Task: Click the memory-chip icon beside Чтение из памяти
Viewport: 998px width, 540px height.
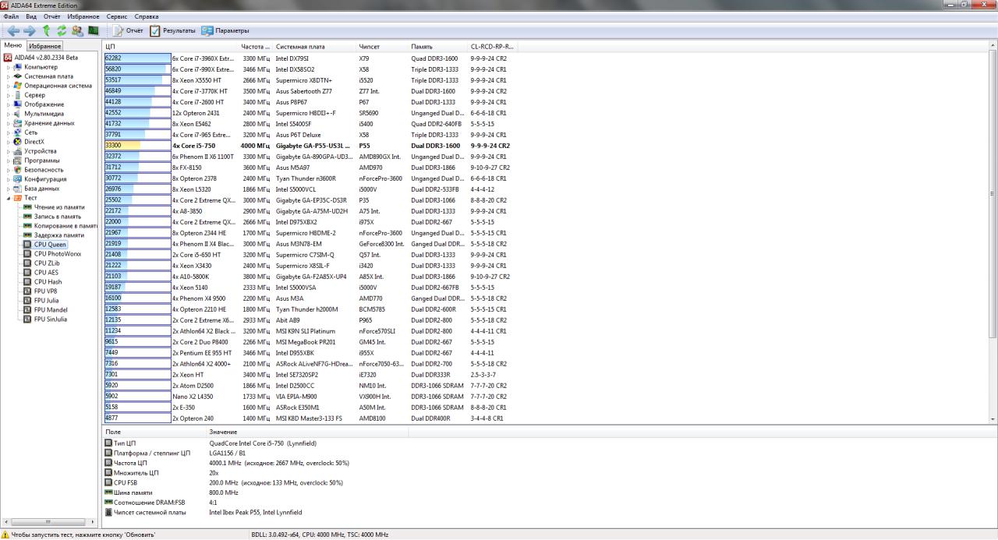Action: 27,207
